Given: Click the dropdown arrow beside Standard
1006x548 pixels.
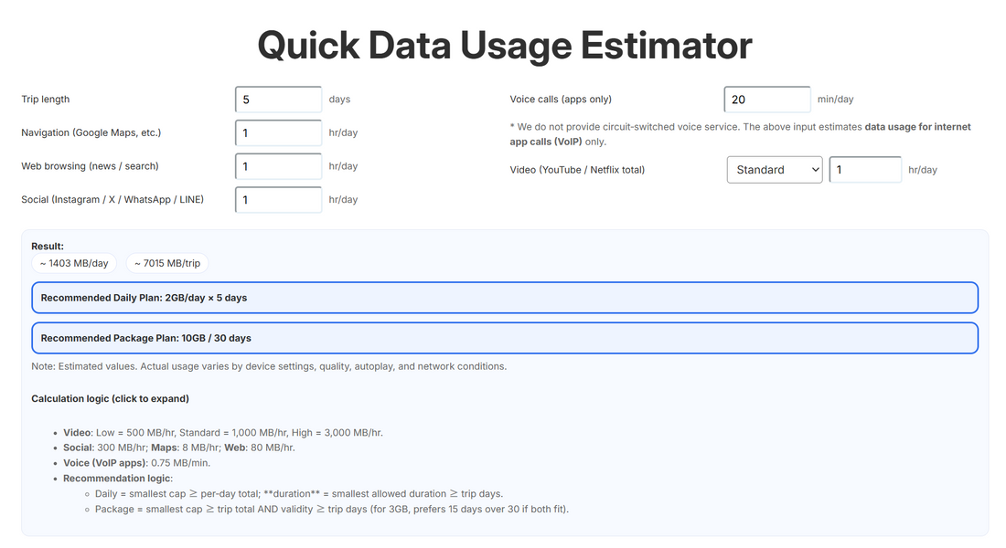Looking at the screenshot, I should click(x=812, y=169).
